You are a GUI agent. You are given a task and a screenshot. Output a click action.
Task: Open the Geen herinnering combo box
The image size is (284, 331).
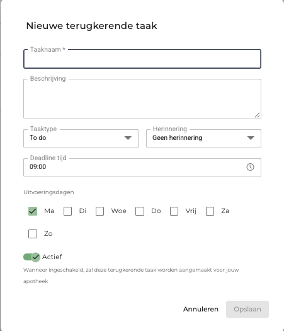tap(203, 139)
